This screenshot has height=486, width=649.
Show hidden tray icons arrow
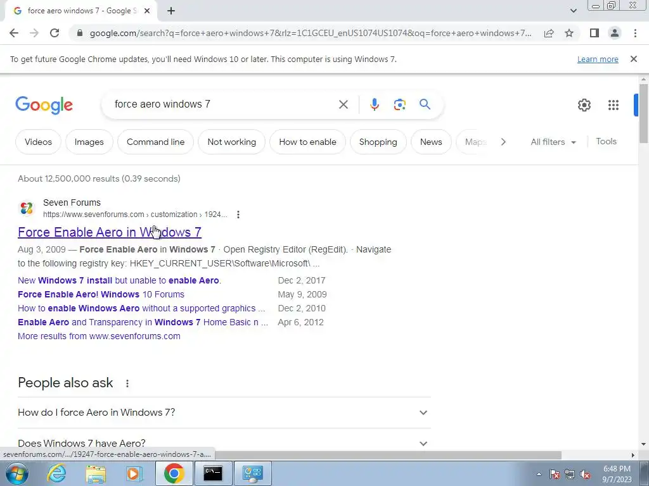point(539,474)
